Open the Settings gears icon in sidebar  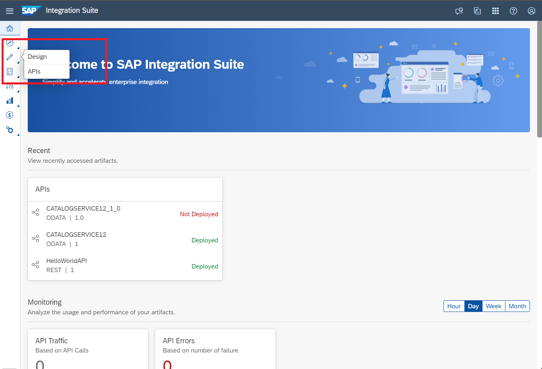pyautogui.click(x=10, y=129)
